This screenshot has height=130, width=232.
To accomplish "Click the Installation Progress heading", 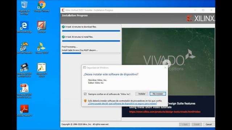I will click(75, 16).
